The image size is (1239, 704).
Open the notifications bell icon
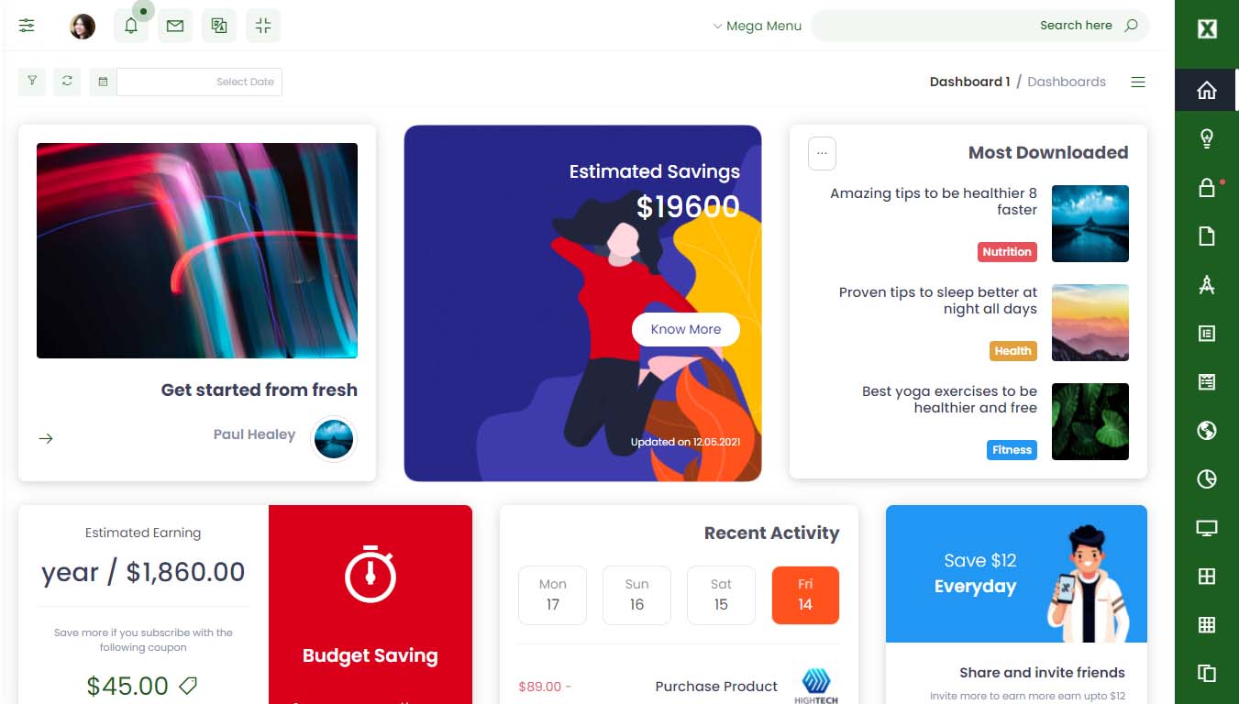click(x=131, y=26)
